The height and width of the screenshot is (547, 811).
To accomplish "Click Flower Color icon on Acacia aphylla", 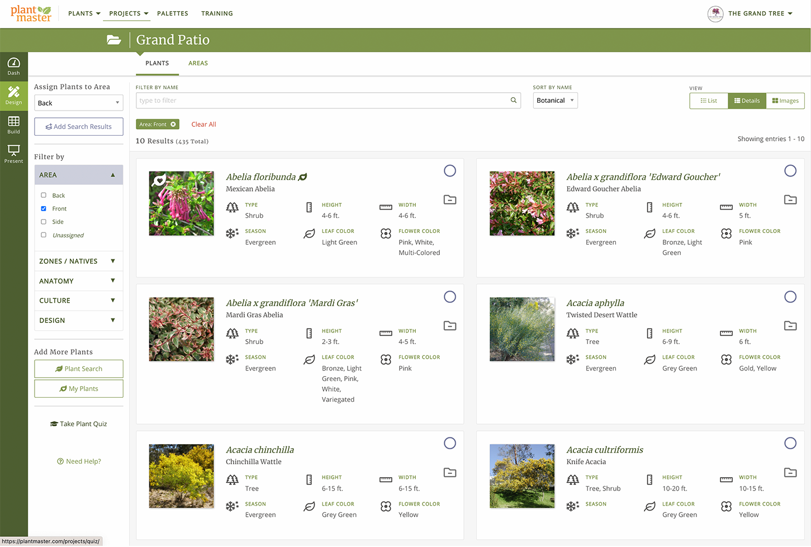I will coord(726,360).
